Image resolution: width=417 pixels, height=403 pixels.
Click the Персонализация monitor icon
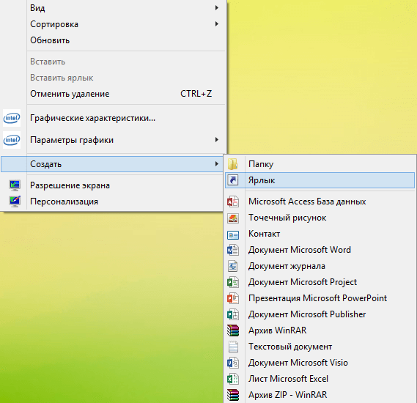[15, 202]
